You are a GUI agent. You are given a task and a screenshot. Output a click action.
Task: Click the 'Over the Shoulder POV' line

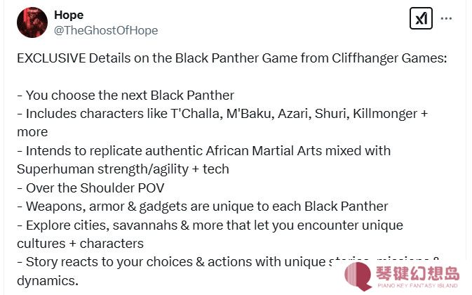pos(90,188)
